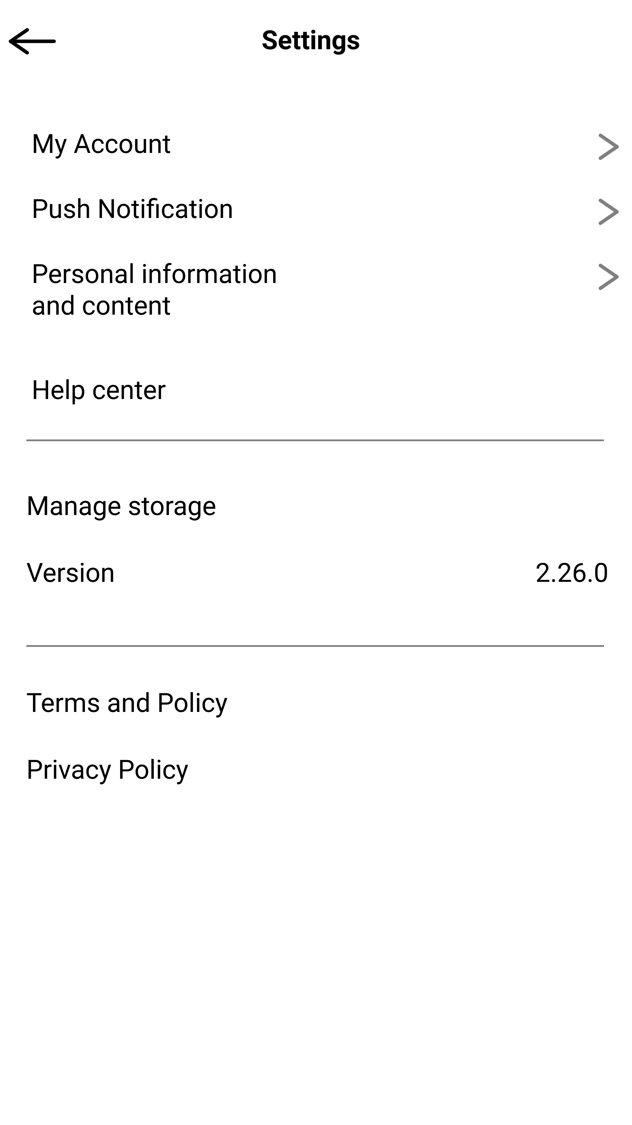632x1125 pixels.
Task: Click the chevron beside Personal information
Action: pyautogui.click(x=608, y=277)
